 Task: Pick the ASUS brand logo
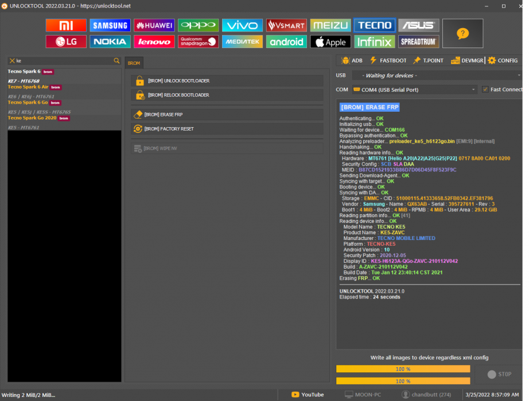pos(419,25)
